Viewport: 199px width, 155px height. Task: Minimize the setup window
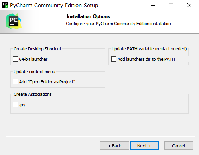tap(153, 5)
